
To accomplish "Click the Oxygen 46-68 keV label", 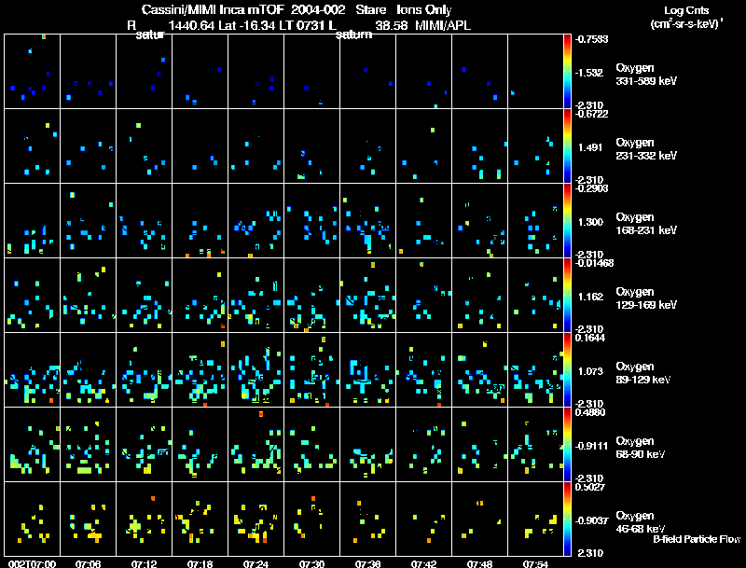I will coord(641,522).
